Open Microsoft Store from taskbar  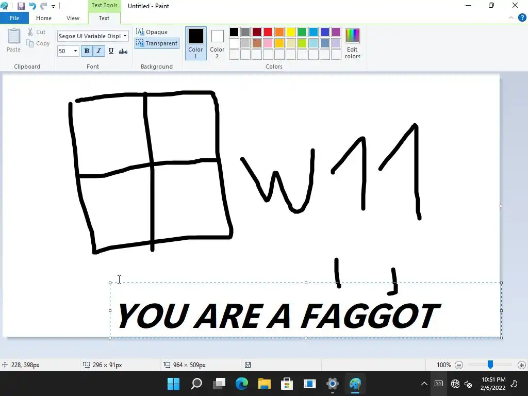287,384
